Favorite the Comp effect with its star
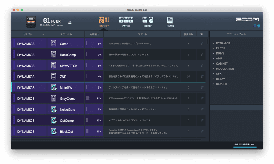 point(202,43)
